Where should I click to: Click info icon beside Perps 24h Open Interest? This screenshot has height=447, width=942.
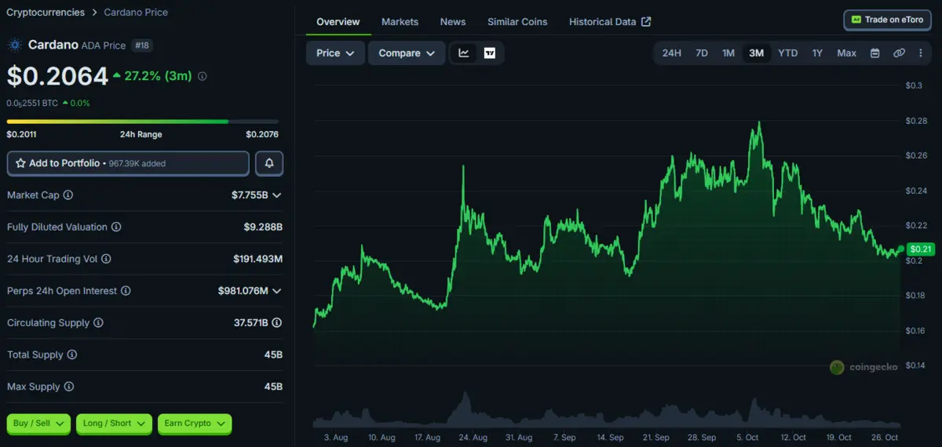126,291
